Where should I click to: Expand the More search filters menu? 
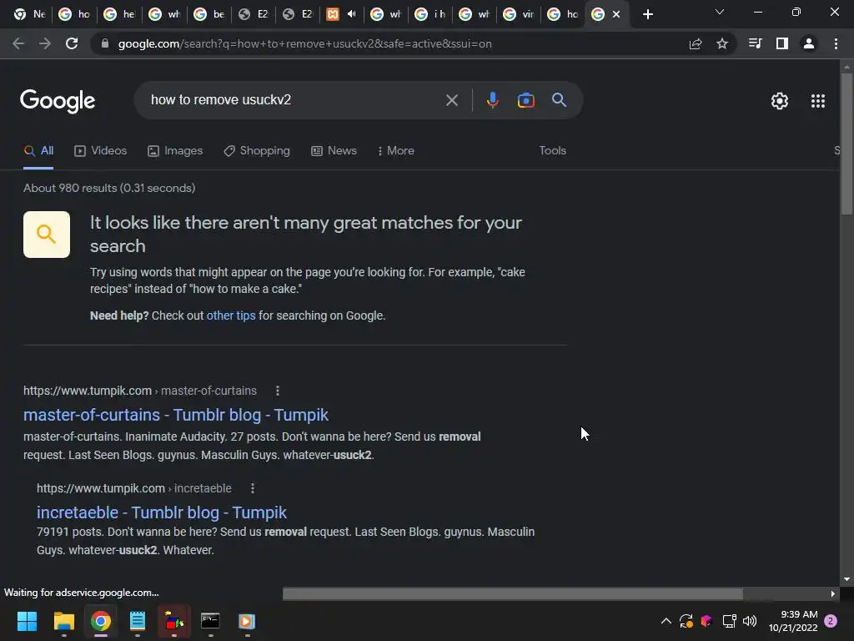click(x=396, y=151)
